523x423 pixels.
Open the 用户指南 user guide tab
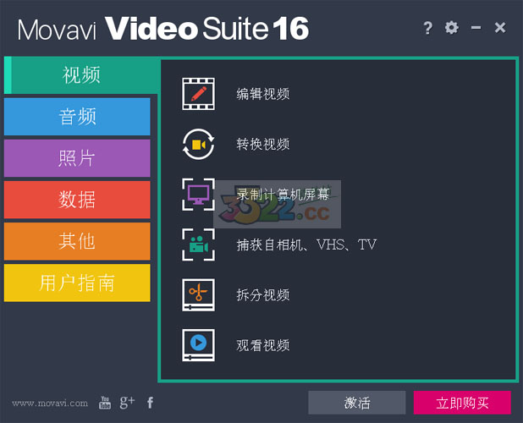77,283
